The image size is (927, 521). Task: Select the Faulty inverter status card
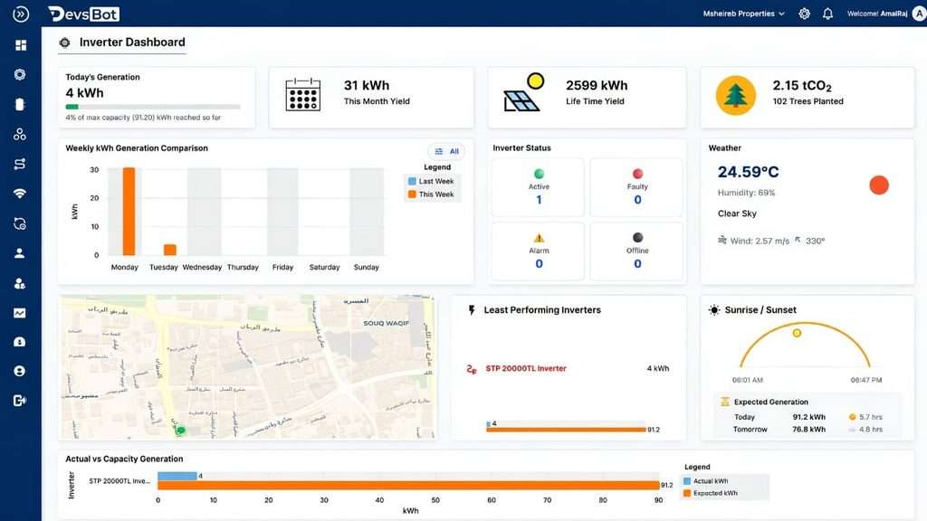coord(636,187)
